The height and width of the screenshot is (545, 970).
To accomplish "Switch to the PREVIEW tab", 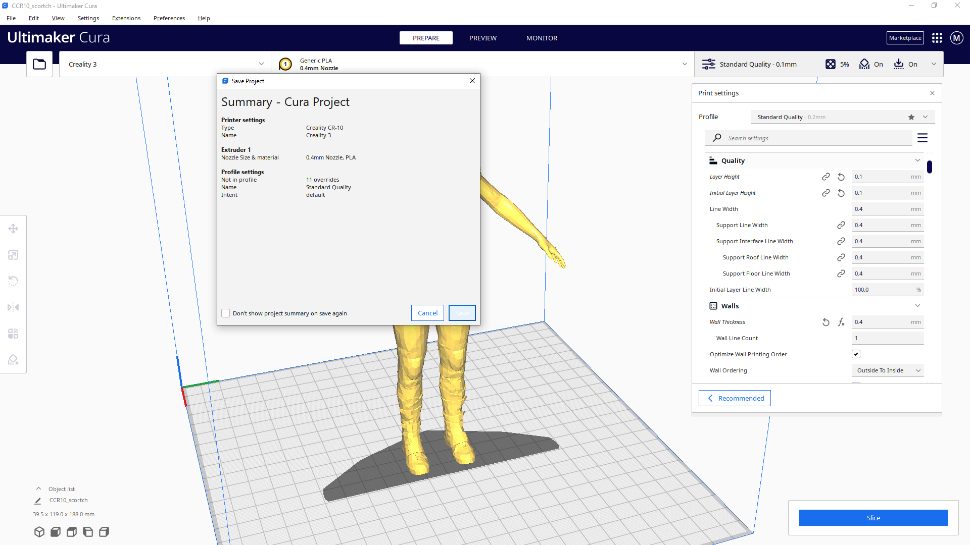I will (x=482, y=38).
